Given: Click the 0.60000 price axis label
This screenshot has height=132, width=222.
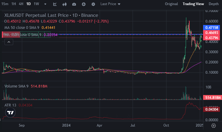Looking at the screenshot, I should point(212,21).
